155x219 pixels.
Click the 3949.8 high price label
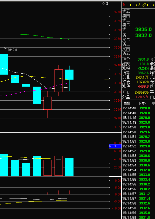click(x=12, y=50)
